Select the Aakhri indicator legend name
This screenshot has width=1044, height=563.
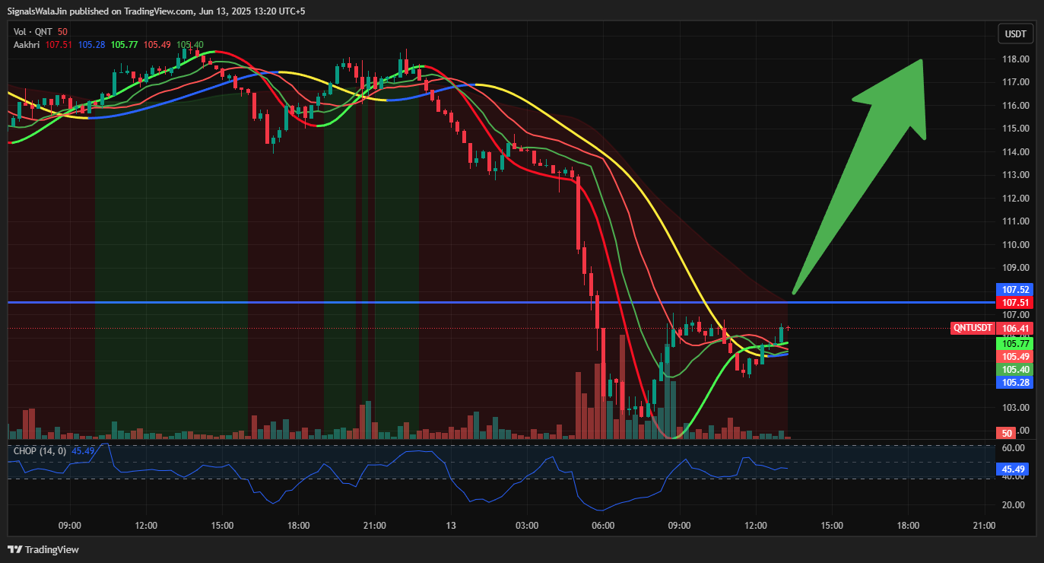tap(27, 45)
